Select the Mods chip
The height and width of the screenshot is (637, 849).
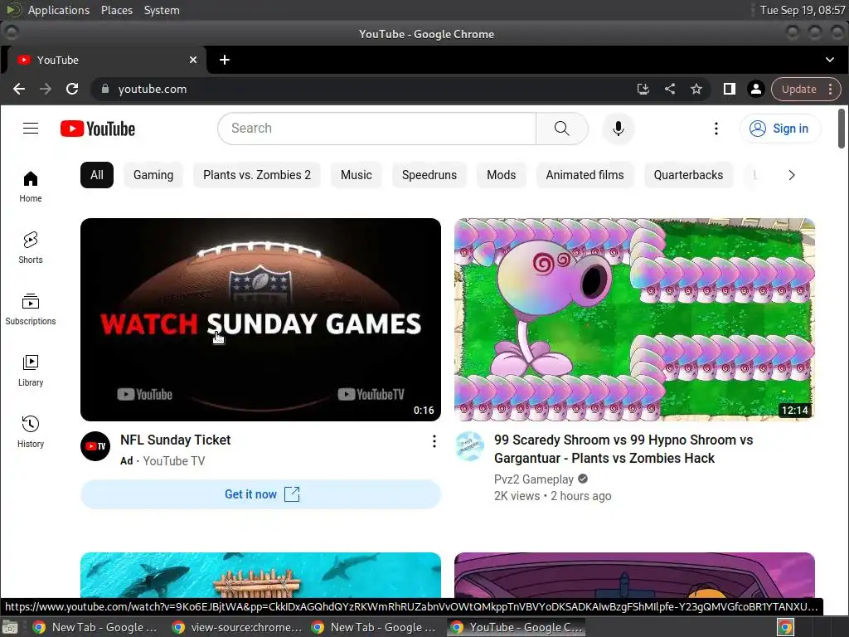[x=502, y=175]
